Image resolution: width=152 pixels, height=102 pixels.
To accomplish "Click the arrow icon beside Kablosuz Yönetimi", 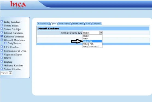I will click(x=2, y=36).
